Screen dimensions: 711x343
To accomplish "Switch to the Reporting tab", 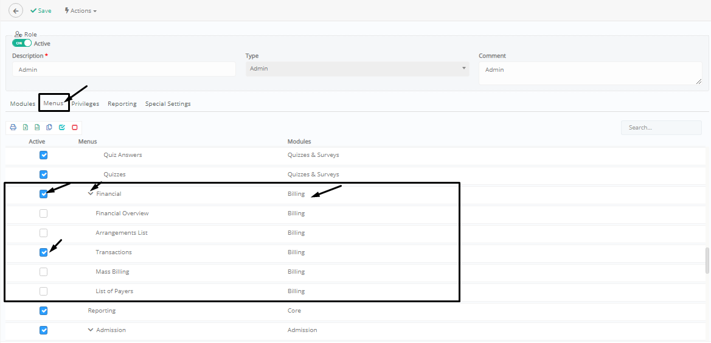I will (122, 104).
